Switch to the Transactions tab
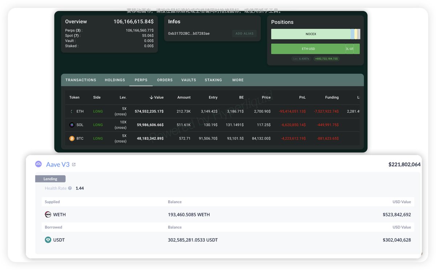The image size is (436, 270). (x=81, y=80)
